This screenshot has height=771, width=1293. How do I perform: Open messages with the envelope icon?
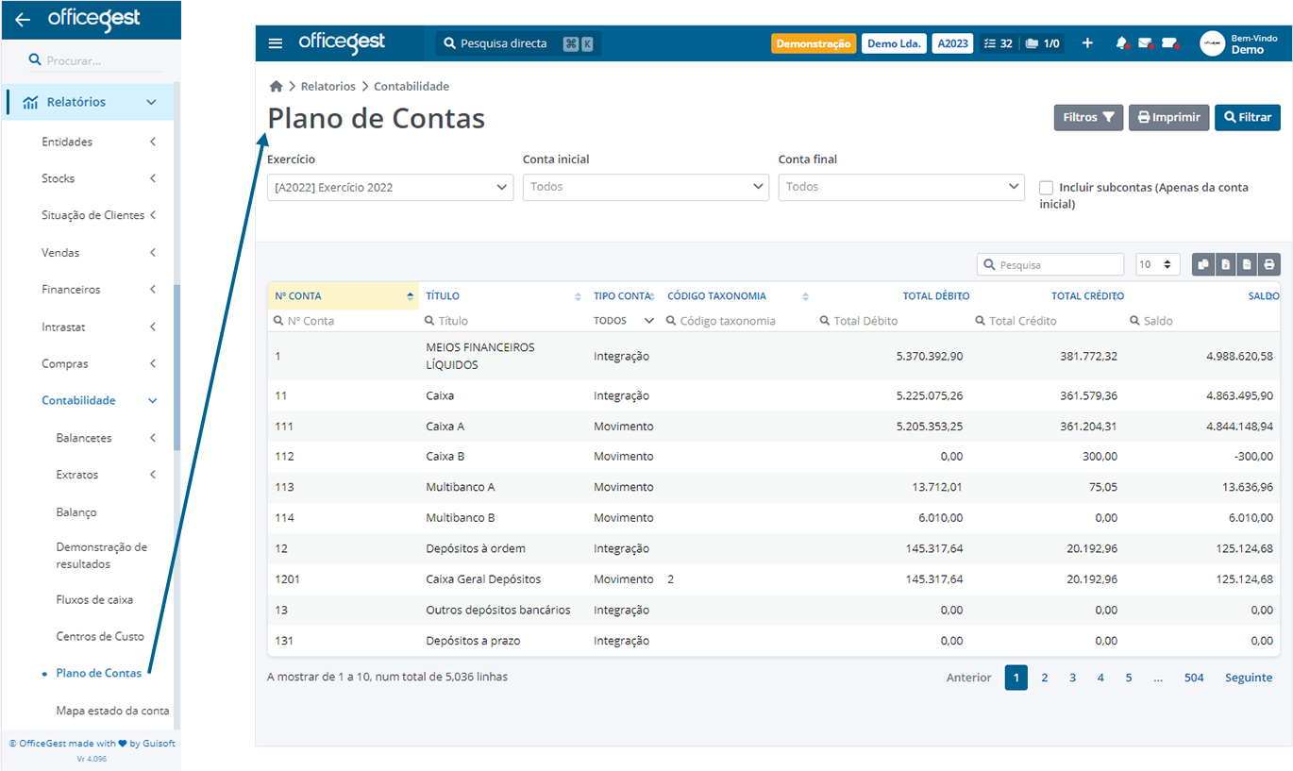point(1147,42)
